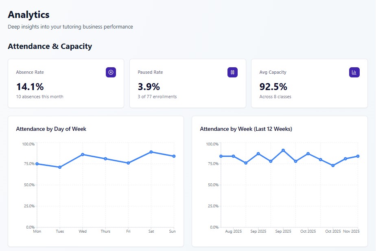The width and height of the screenshot is (376, 251).
Task: Select the Wednesday data point on the day-of-week chart
Action: click(83, 154)
